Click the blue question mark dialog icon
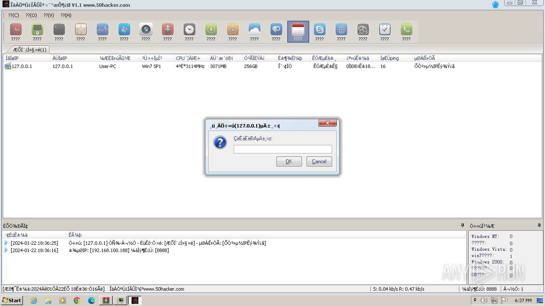 (220, 142)
